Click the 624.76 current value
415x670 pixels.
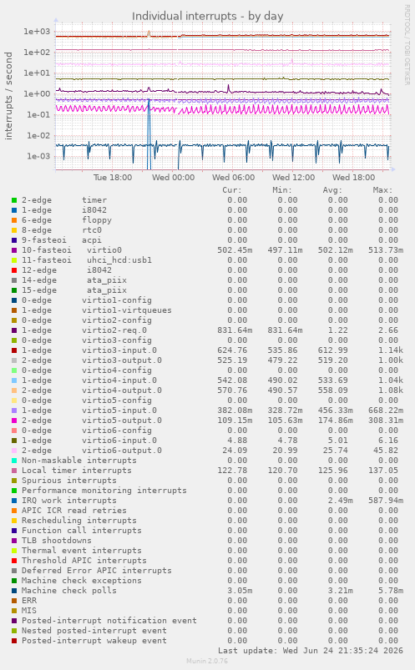[232, 350]
